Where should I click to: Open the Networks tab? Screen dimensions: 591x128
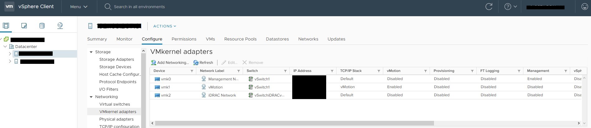tap(308, 39)
